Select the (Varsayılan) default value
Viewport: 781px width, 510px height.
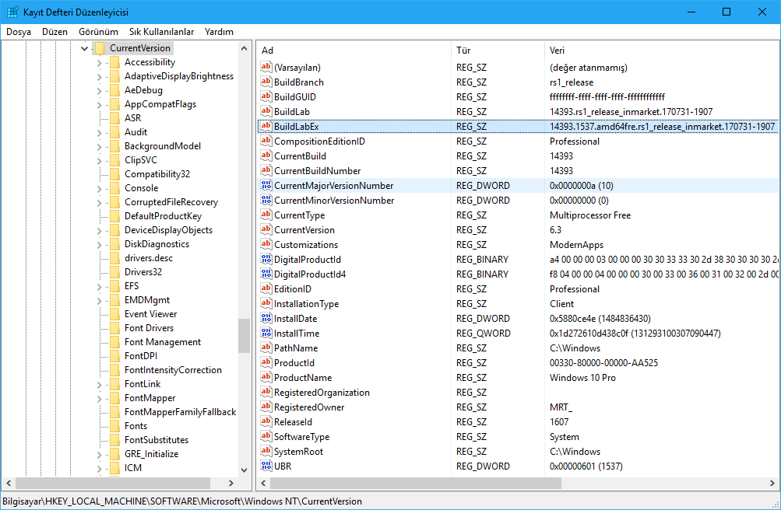coord(297,68)
